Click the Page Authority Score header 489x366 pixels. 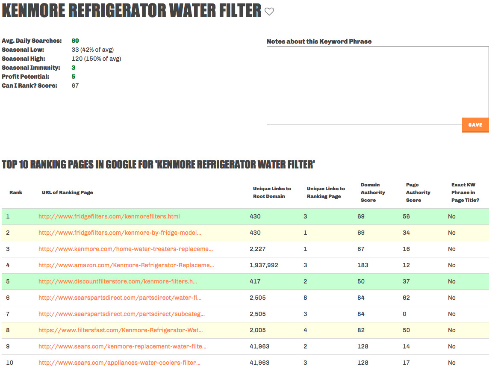(x=418, y=192)
